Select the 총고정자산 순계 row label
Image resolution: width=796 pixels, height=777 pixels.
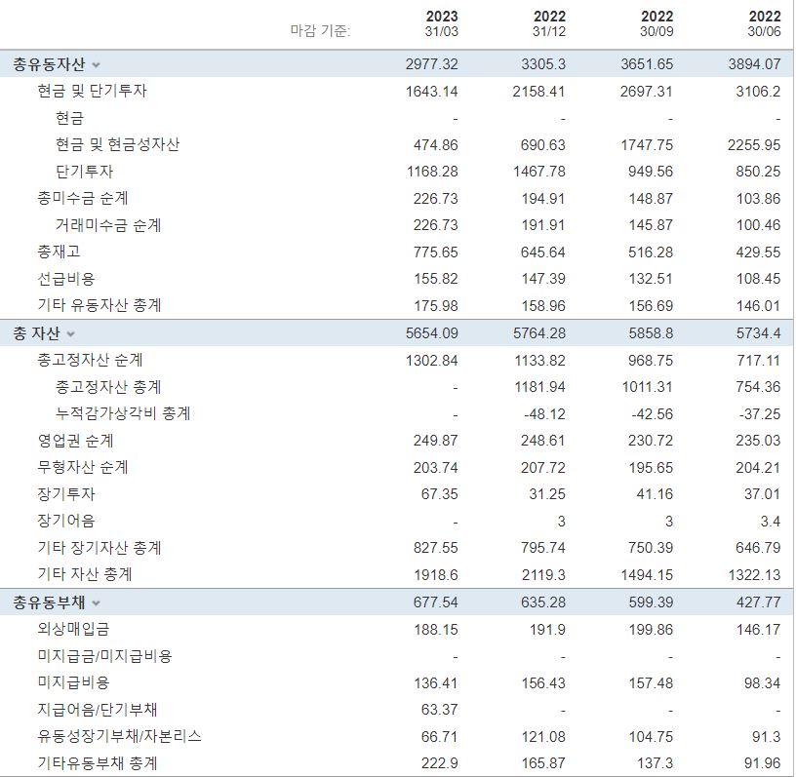[90, 360]
